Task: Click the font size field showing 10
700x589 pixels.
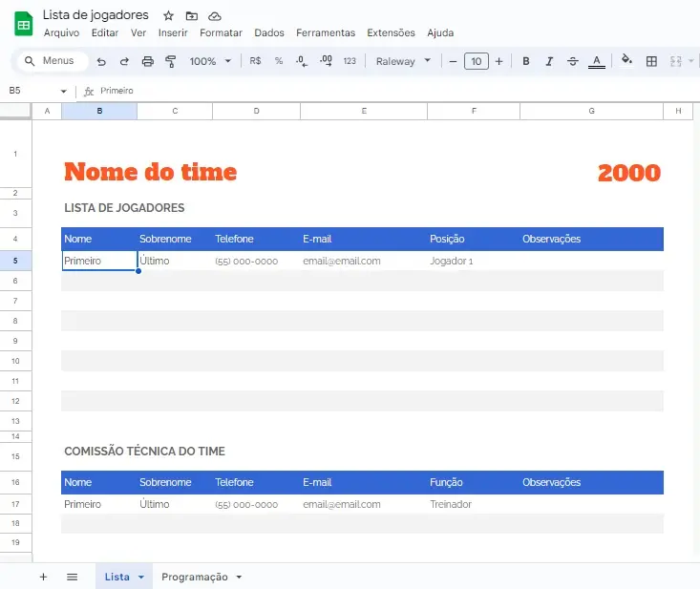Action: pyautogui.click(x=477, y=62)
